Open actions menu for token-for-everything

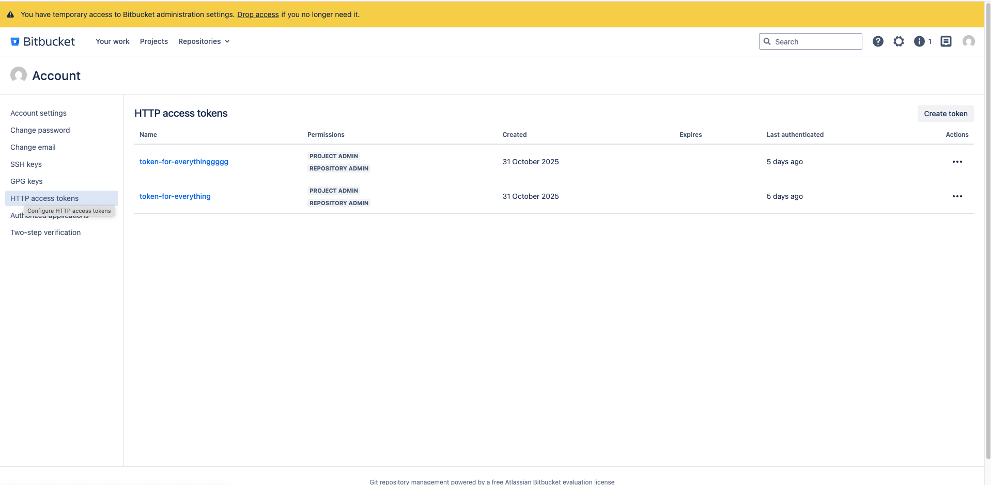(957, 196)
